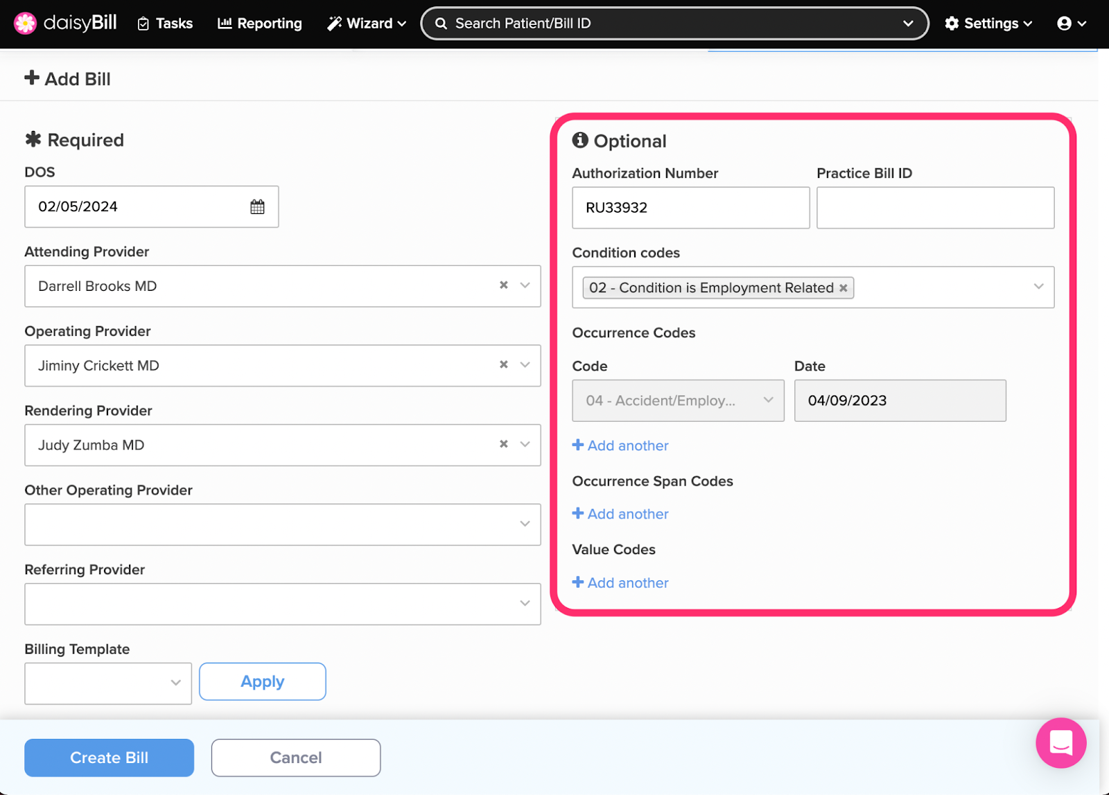Image resolution: width=1109 pixels, height=795 pixels.
Task: Add another Occurrence Span Code
Action: (620, 514)
